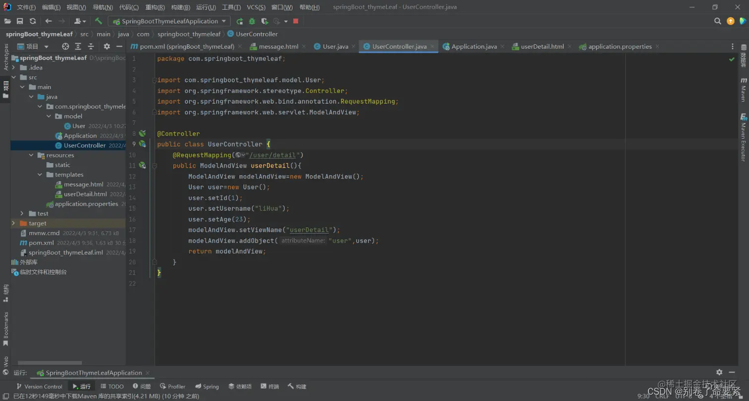Open the 构建 build tool window
The height and width of the screenshot is (401, 749).
(x=297, y=386)
